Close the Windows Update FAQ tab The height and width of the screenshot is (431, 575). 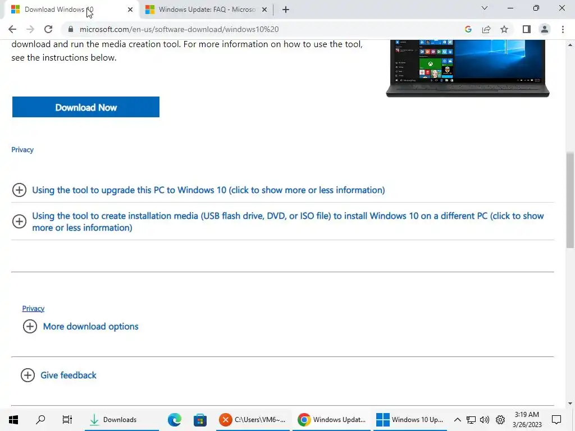coord(264,10)
